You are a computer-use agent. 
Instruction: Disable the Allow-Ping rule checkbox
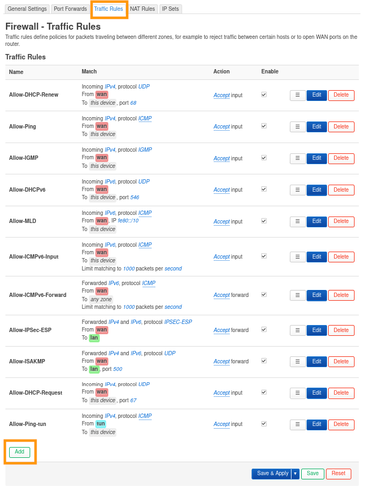pyautogui.click(x=264, y=126)
